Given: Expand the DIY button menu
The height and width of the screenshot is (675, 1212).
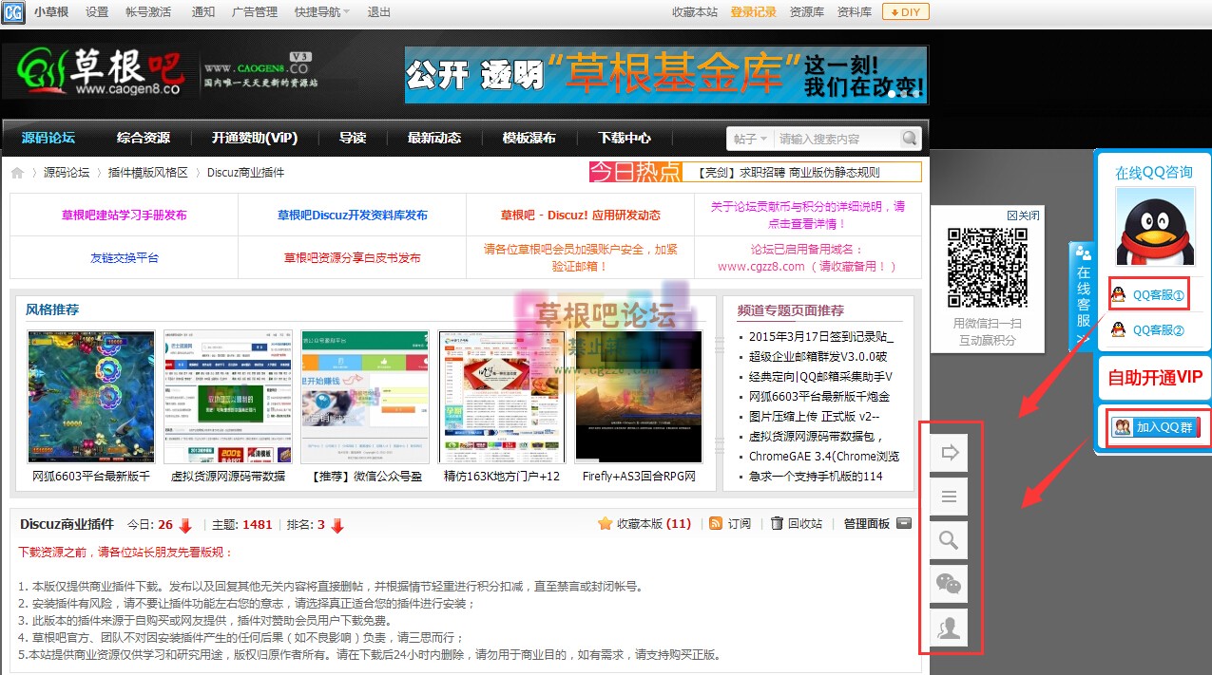Looking at the screenshot, I should coord(905,12).
